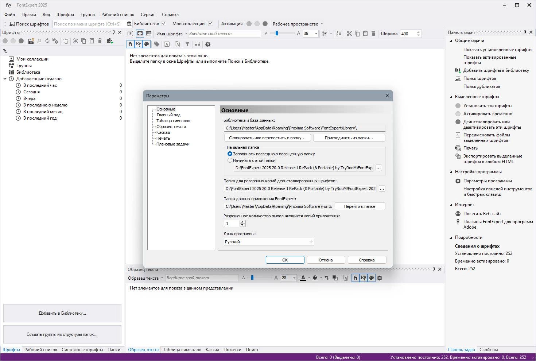Click the filter funnel icon in the view toolbar

[187, 44]
